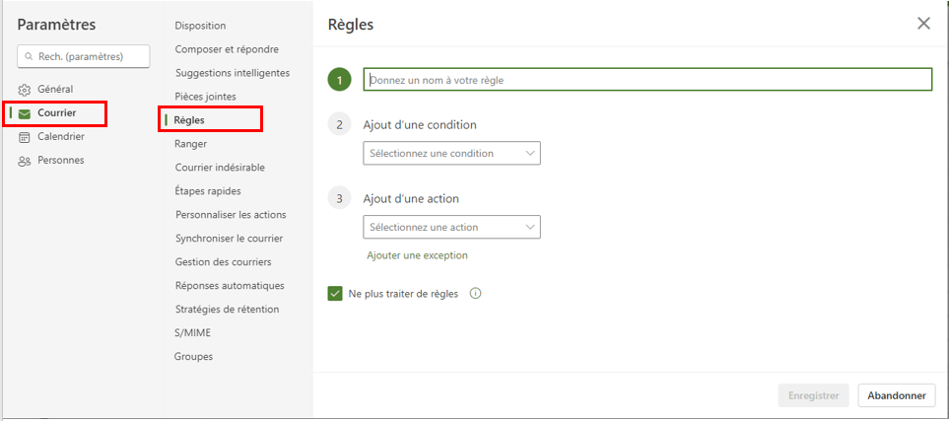Click the General gear icon

tap(25, 90)
